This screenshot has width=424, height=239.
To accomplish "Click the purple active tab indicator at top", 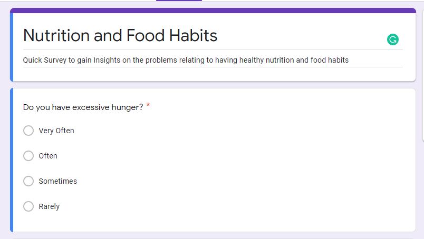I will [179, 1].
